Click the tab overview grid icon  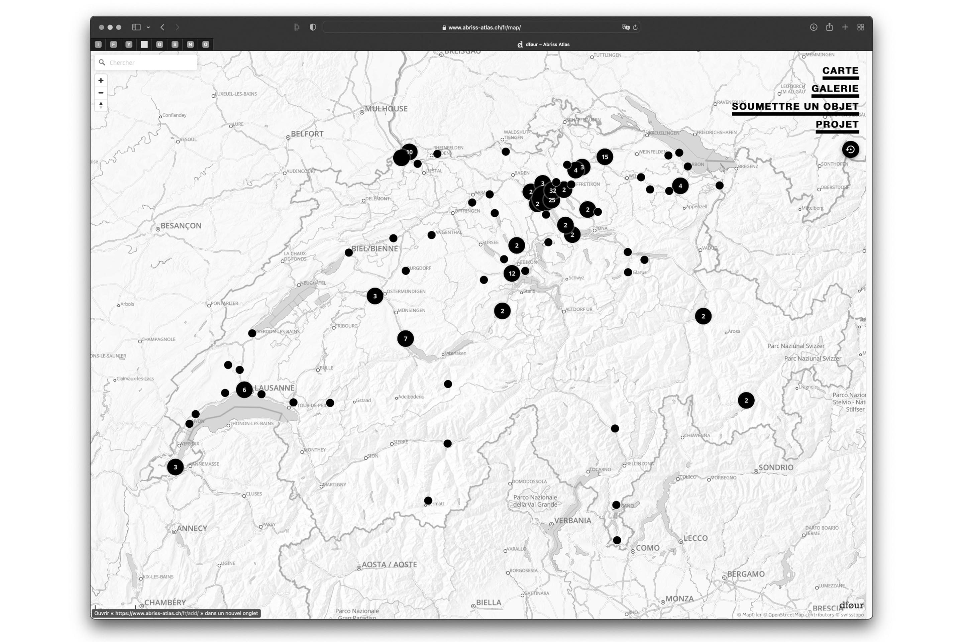(860, 27)
